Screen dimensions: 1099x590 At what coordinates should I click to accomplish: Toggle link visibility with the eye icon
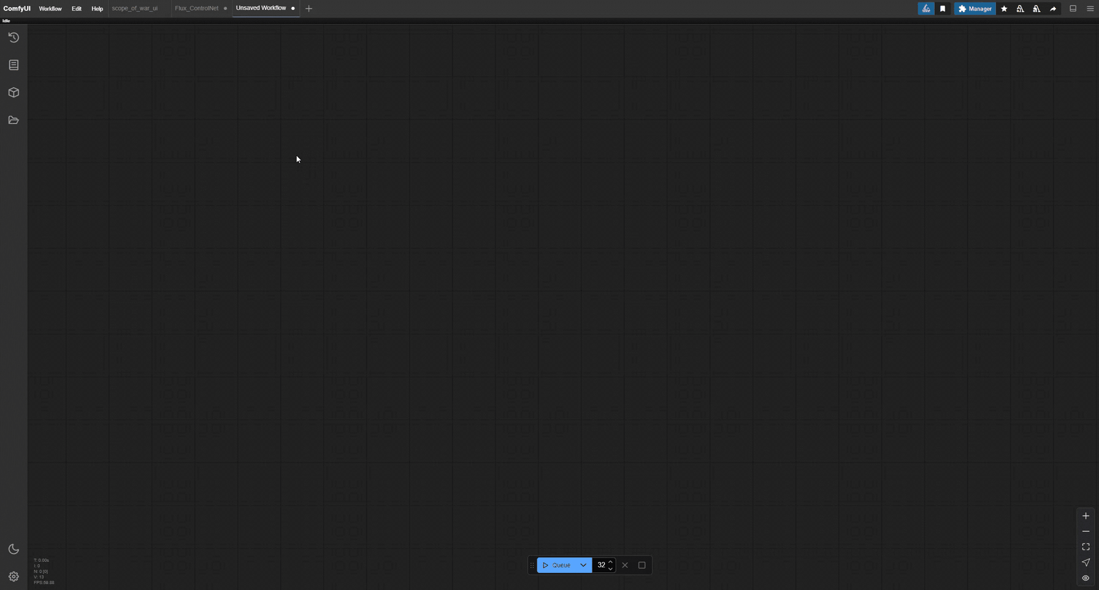coord(1086,578)
